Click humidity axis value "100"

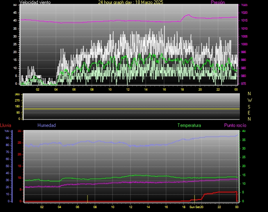click(x=7, y=131)
